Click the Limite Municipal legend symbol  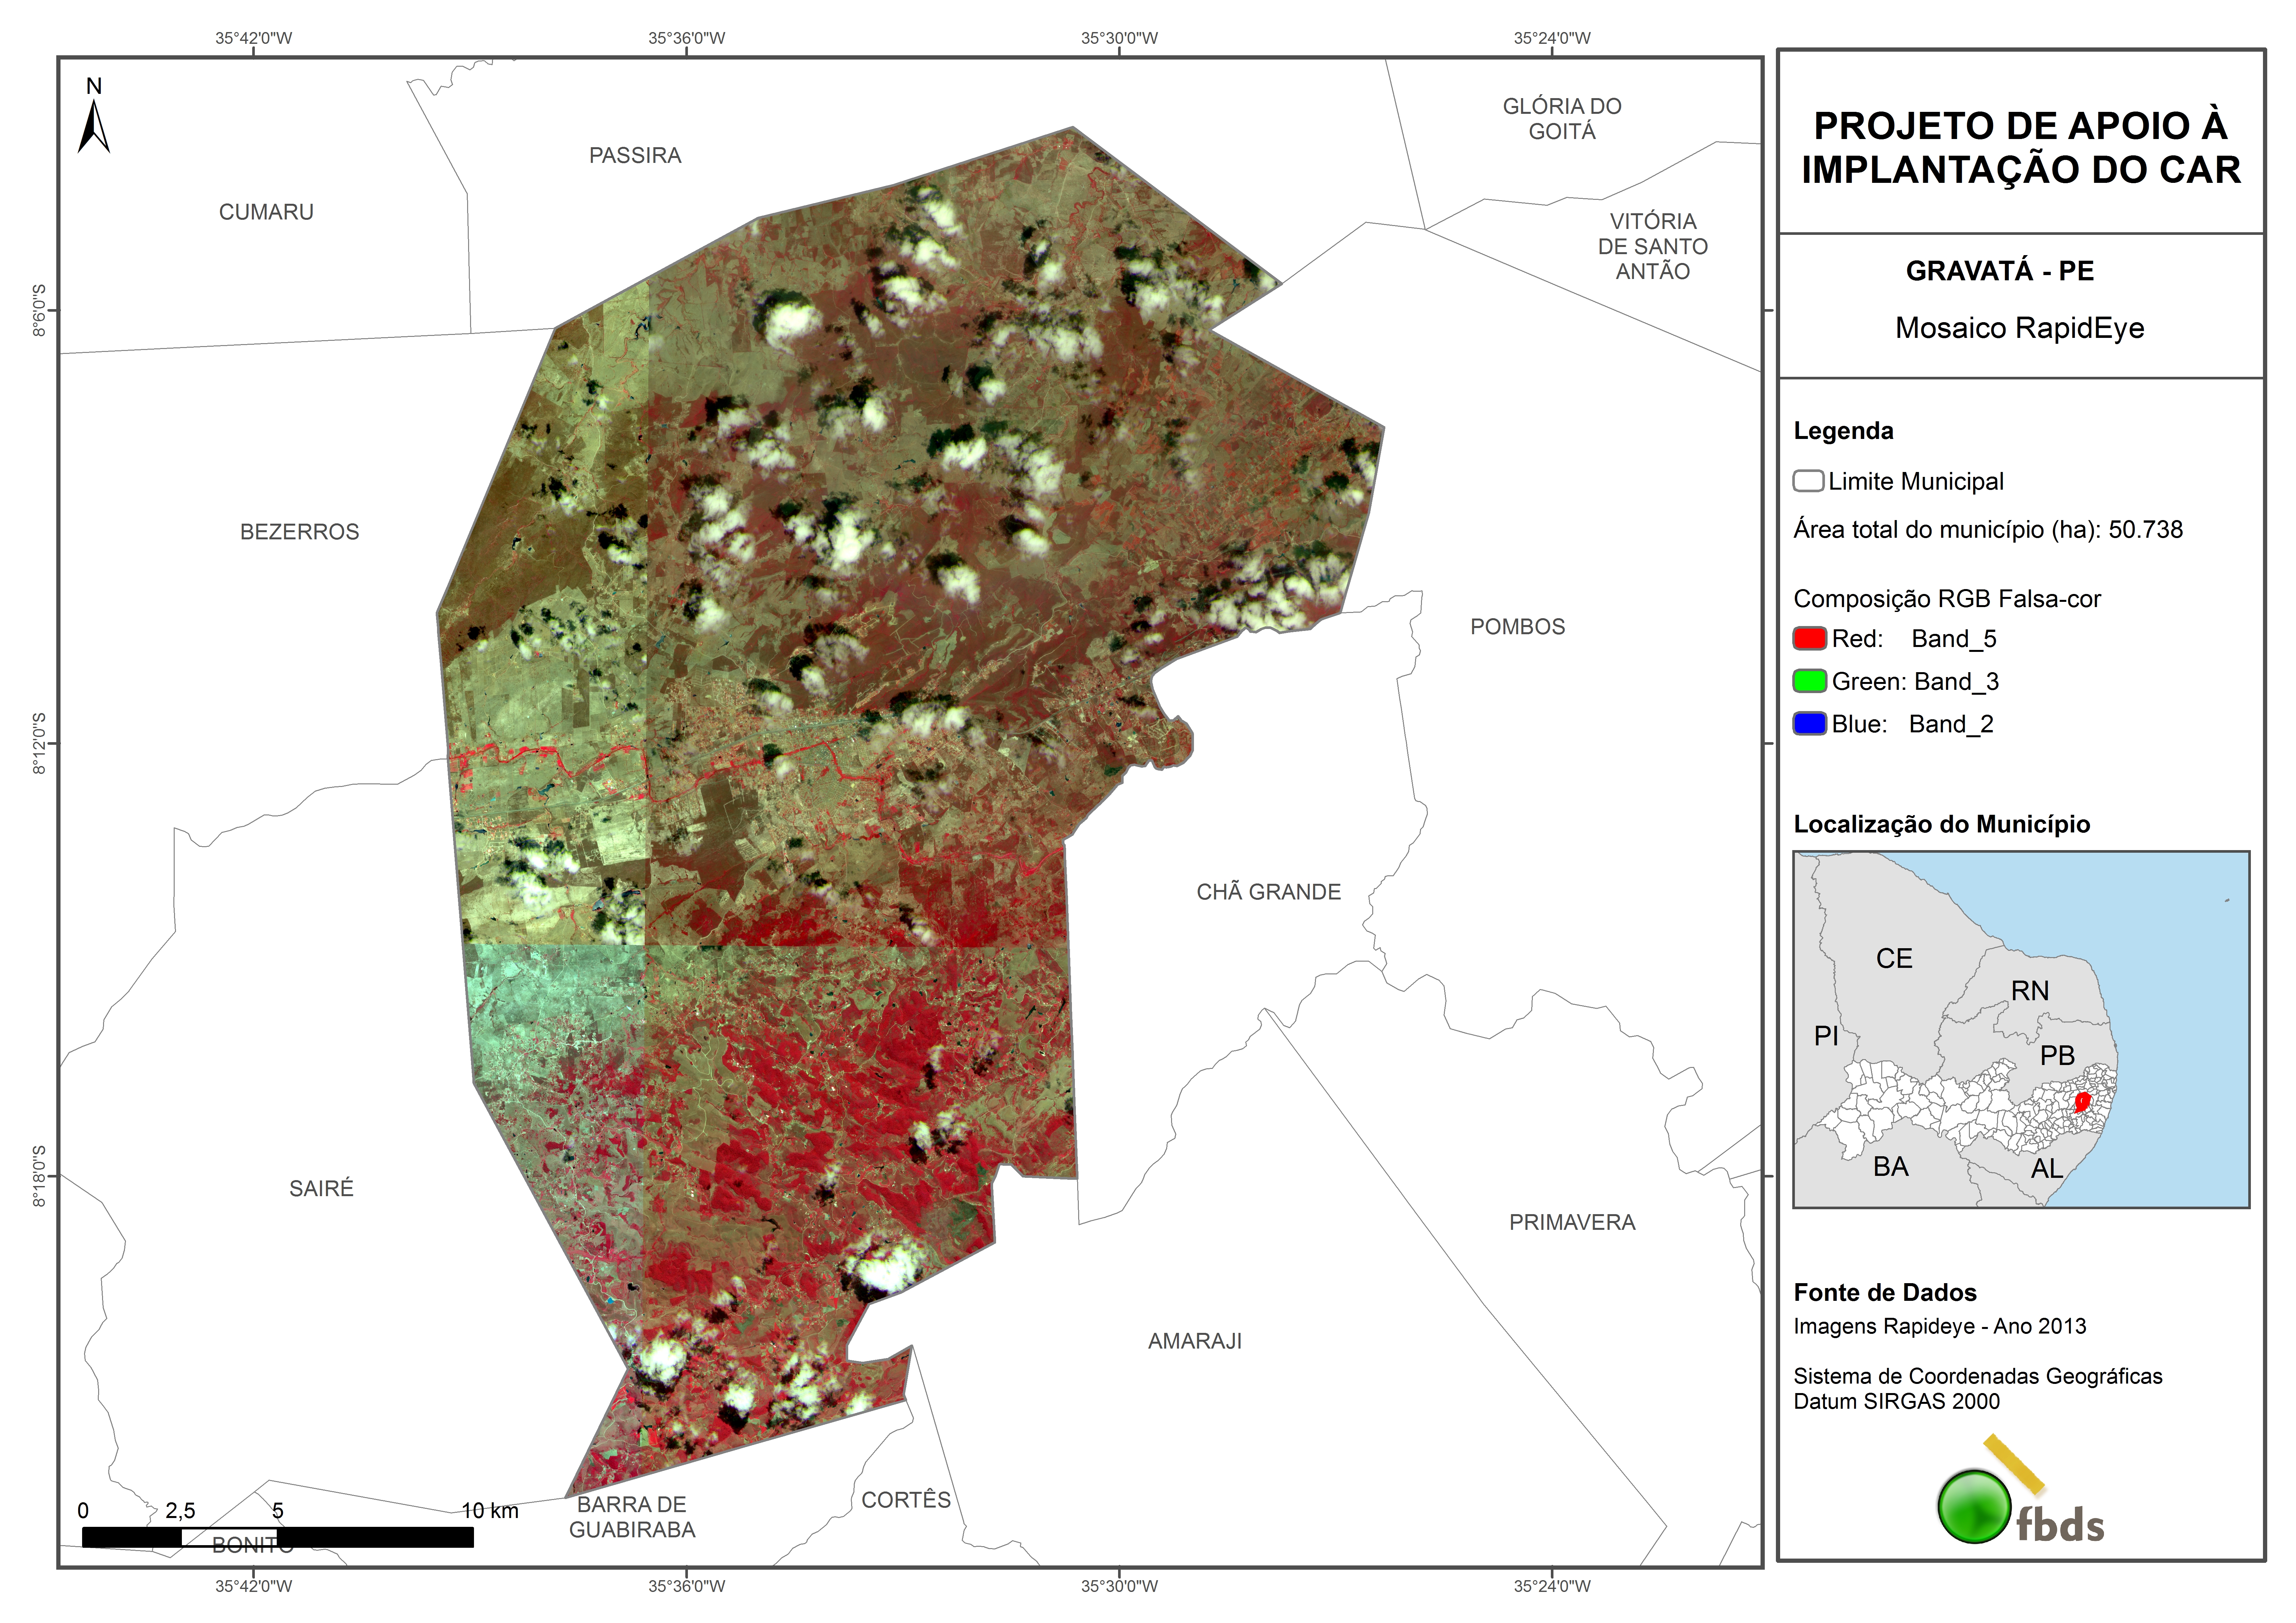[1808, 481]
